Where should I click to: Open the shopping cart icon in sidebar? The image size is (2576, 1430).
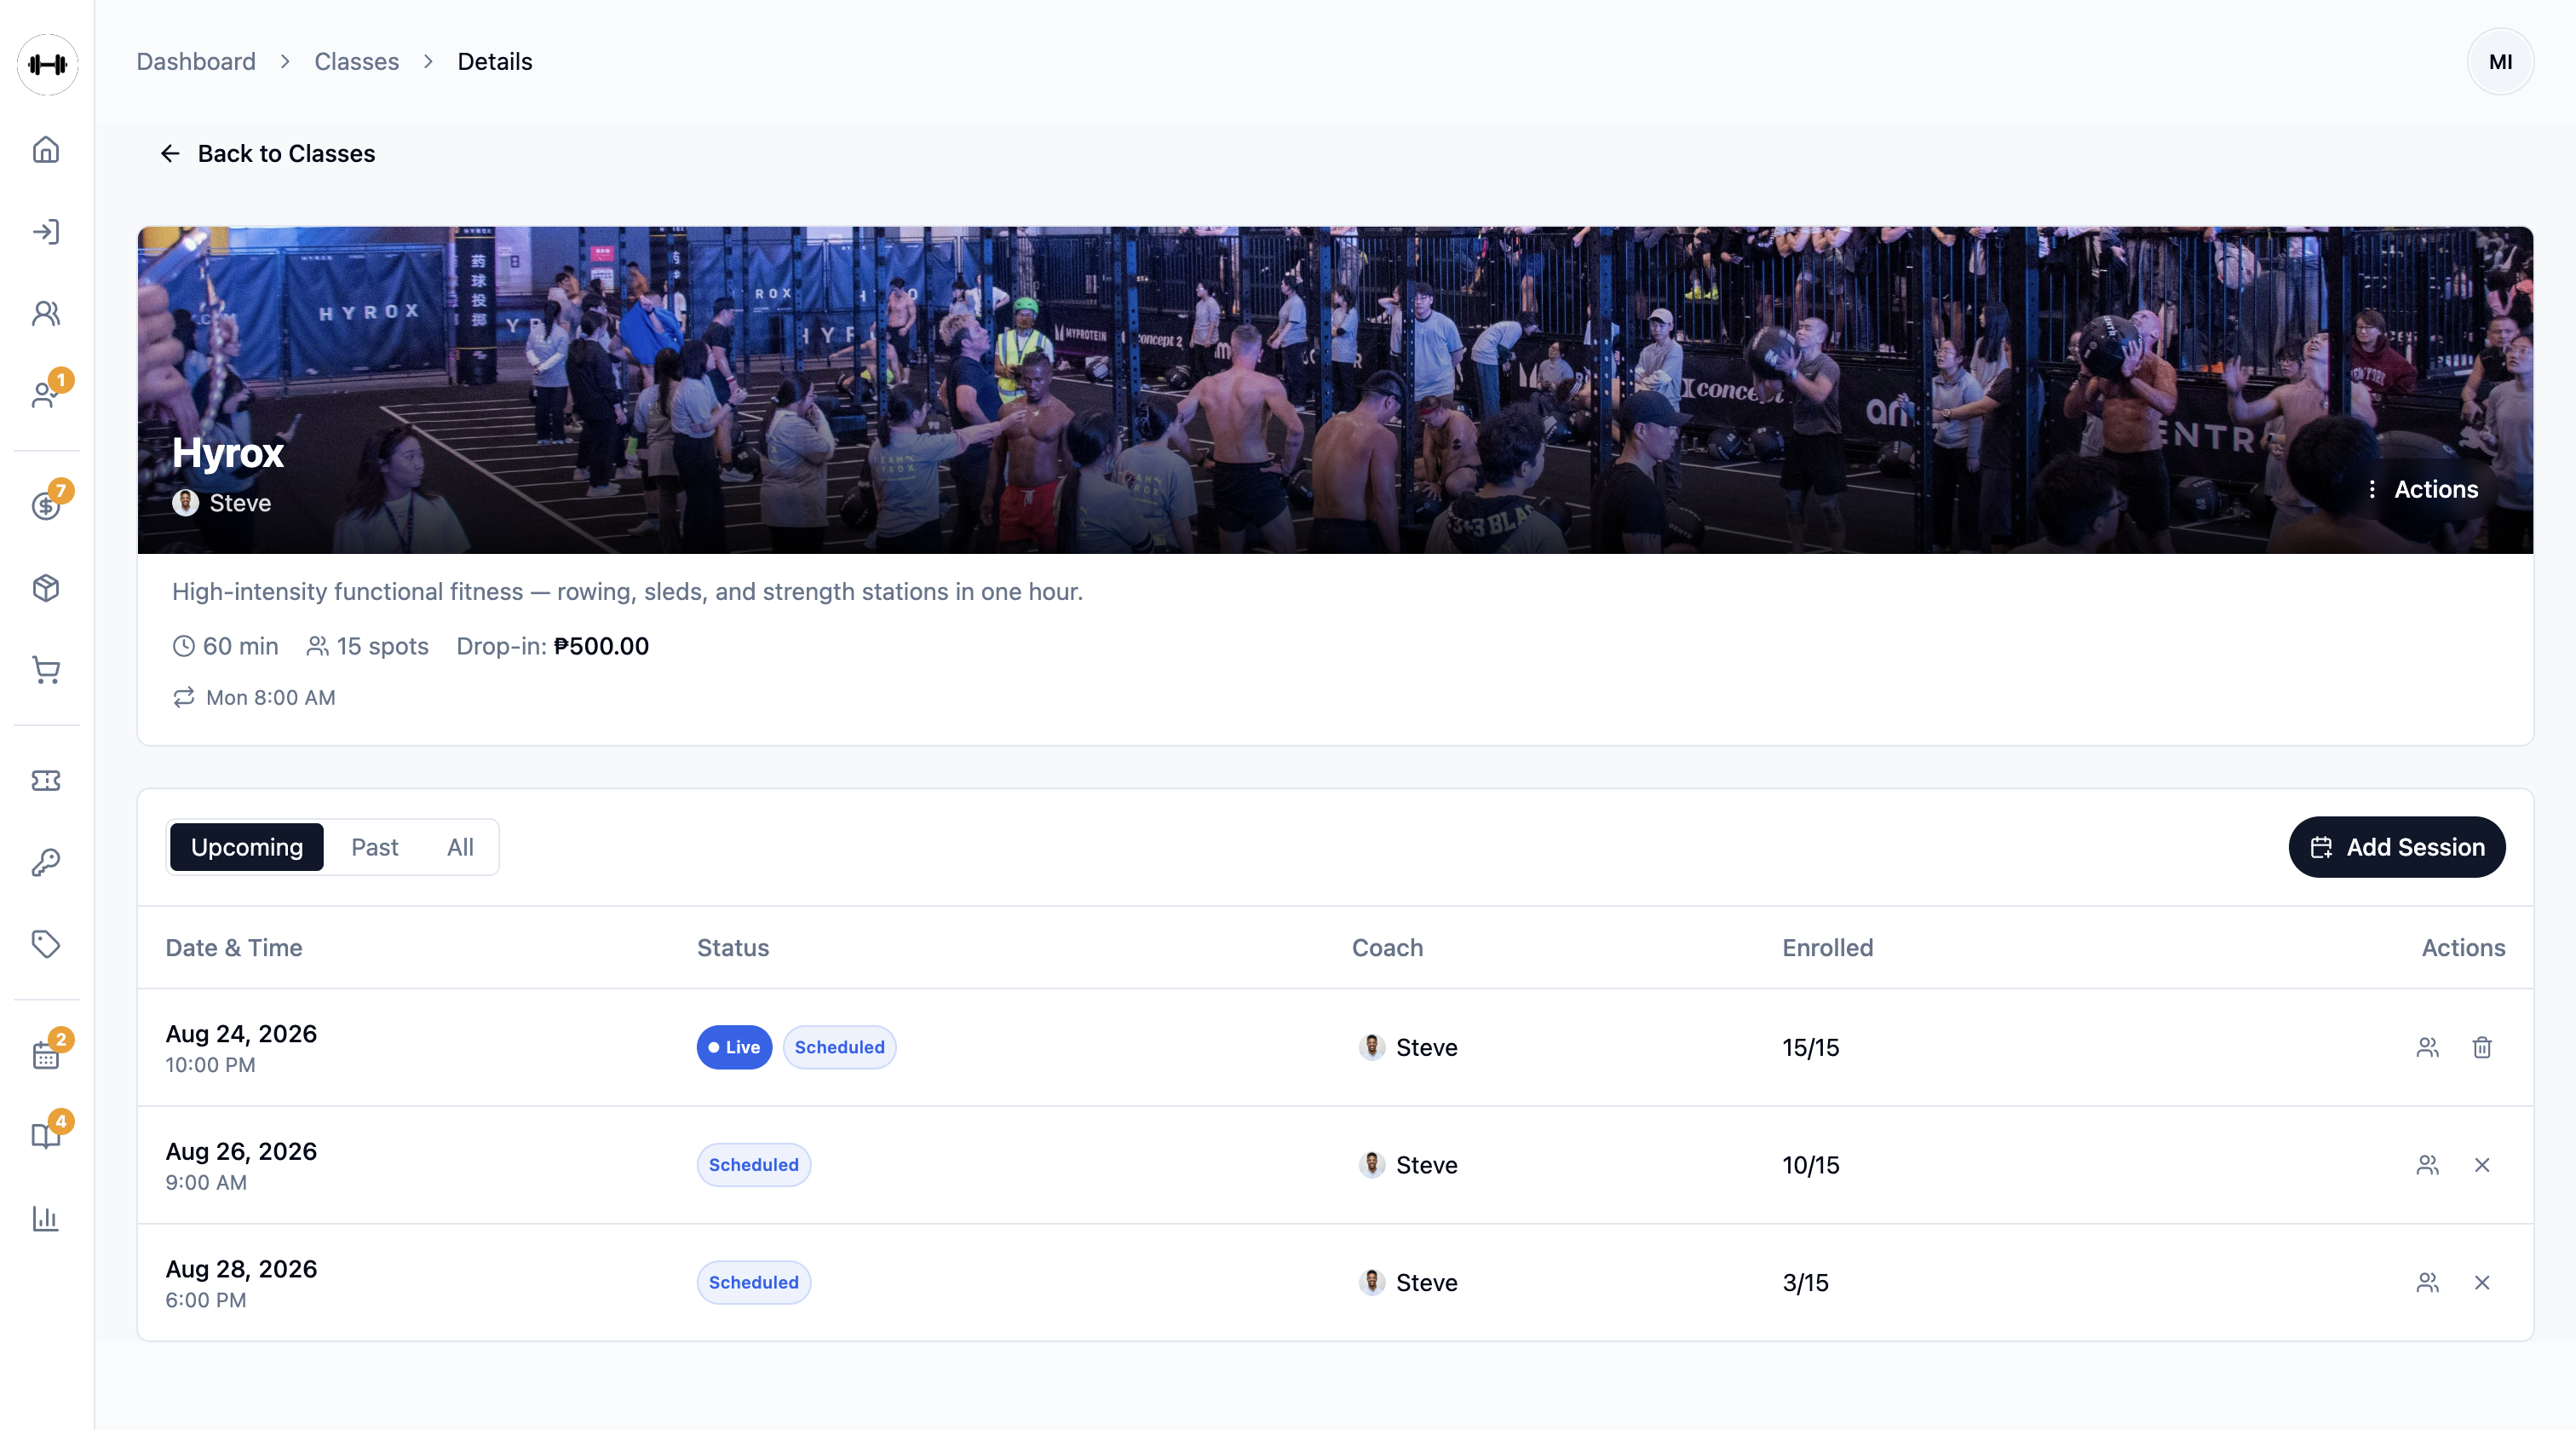tap(46, 670)
